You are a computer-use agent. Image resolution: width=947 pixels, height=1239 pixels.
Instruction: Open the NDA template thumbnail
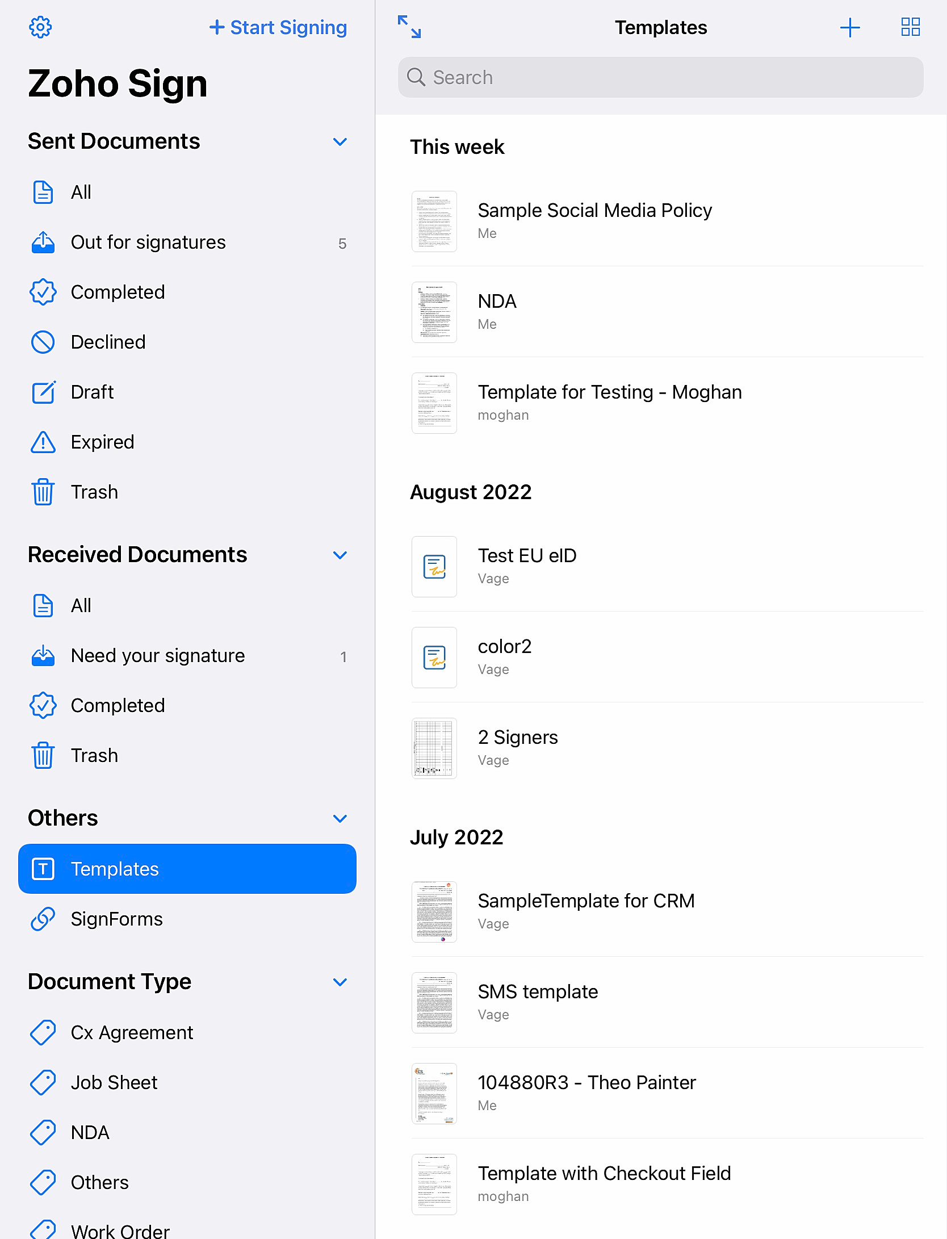[x=434, y=312]
